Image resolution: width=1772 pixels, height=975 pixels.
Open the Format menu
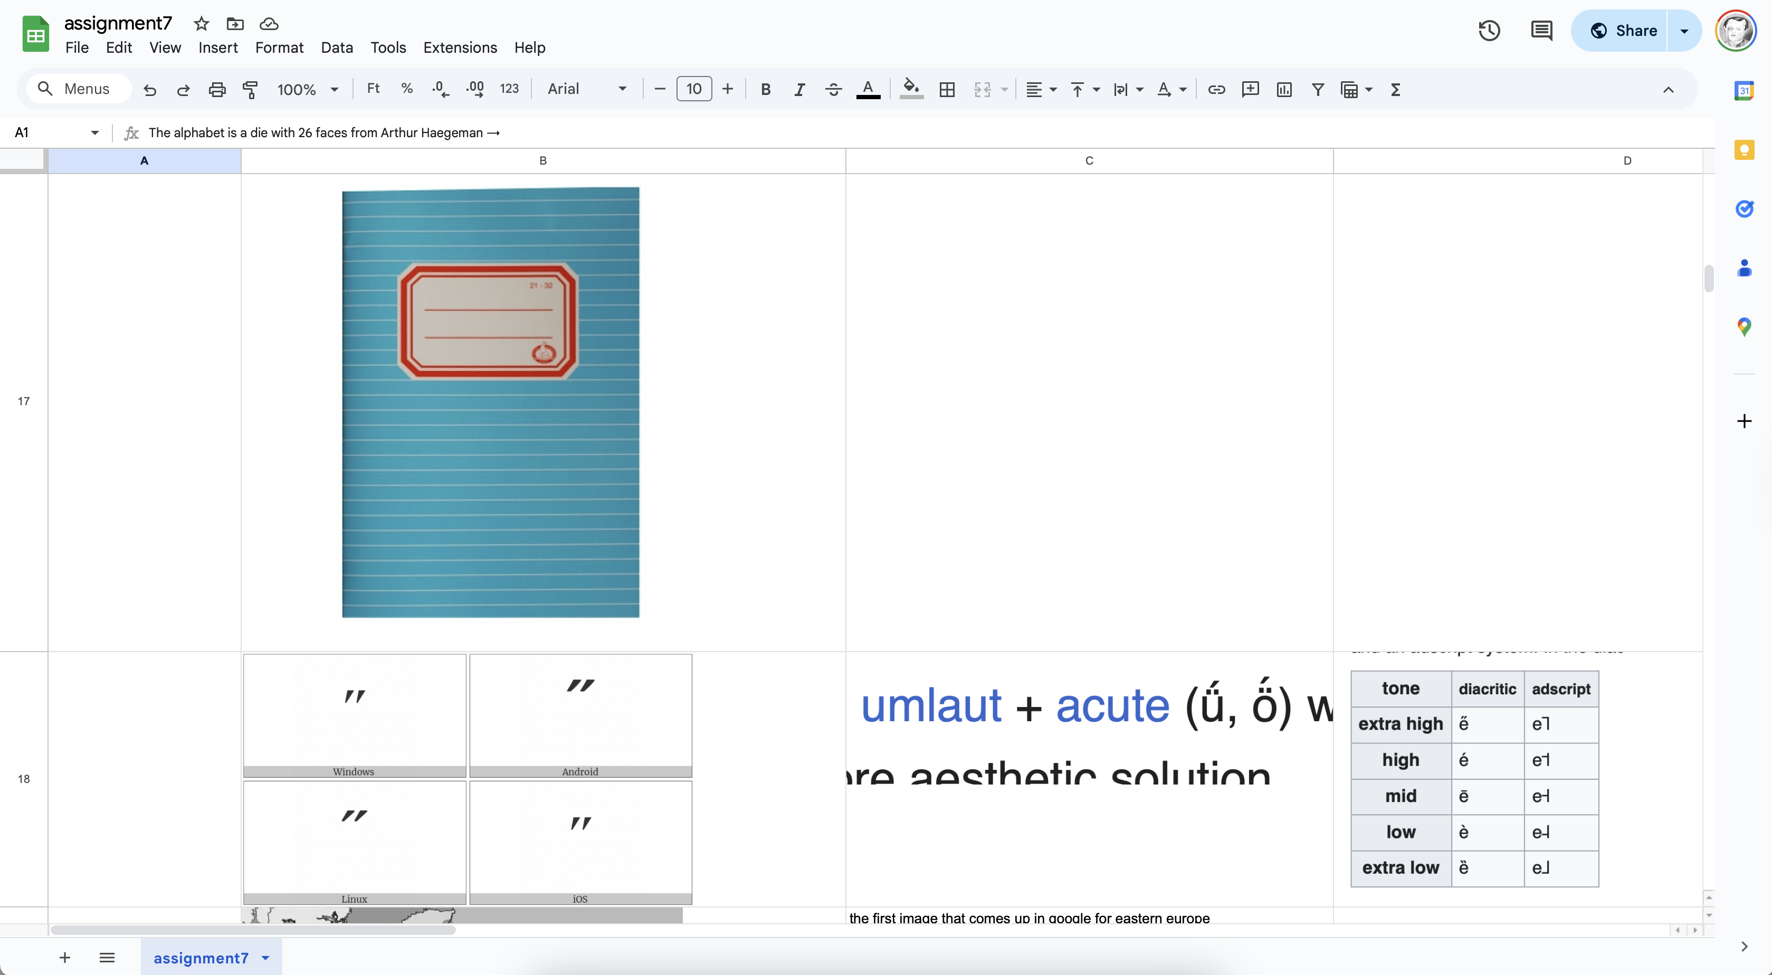click(x=279, y=47)
